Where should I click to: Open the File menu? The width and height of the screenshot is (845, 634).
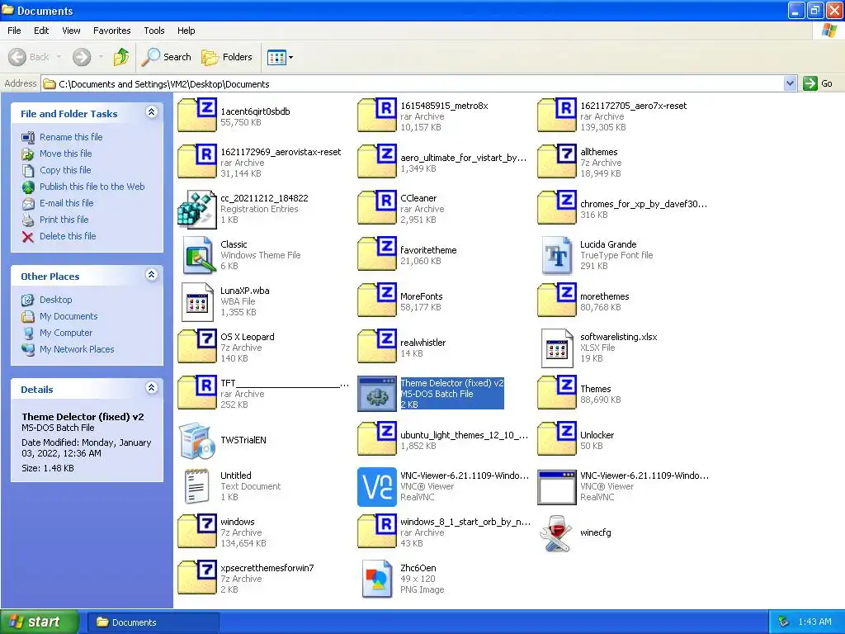coord(14,31)
